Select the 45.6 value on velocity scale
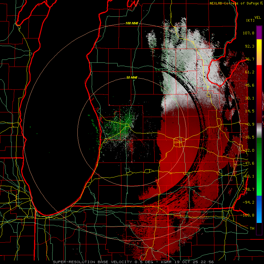This screenshot has width=264, height=264. coord(250,85)
